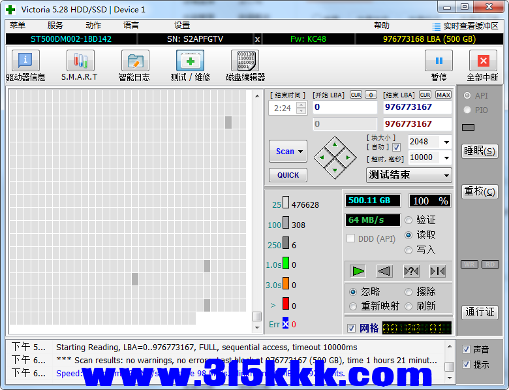Toggle the 提示 hints checkbox
509x390 pixels.
(x=466, y=364)
